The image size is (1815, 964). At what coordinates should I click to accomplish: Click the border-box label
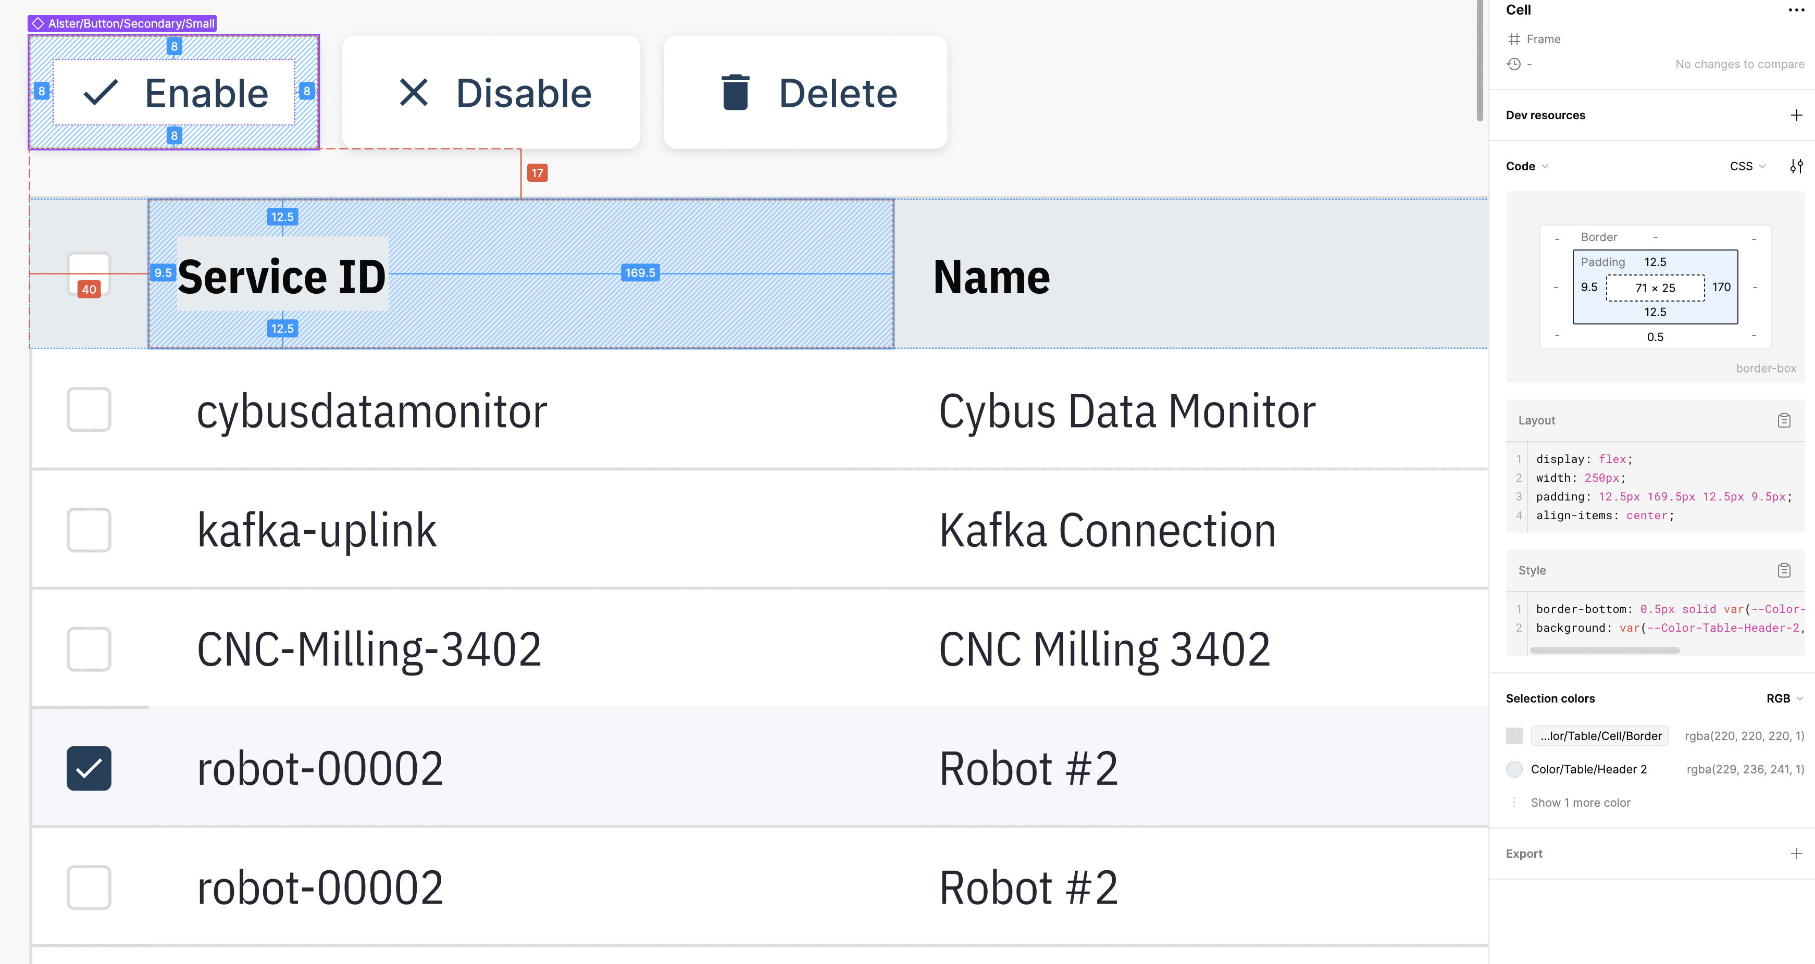[x=1765, y=368]
